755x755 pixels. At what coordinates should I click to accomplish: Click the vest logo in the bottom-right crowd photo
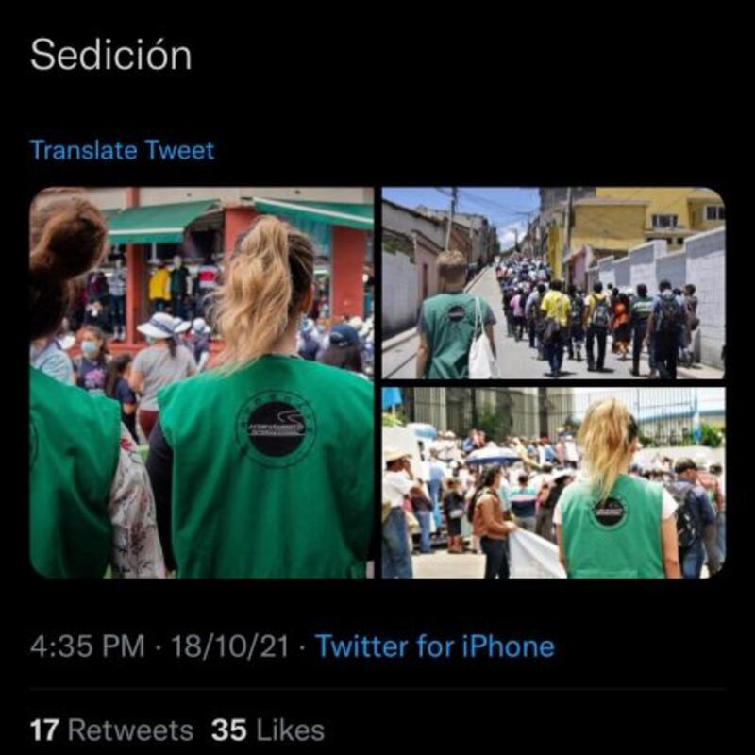[609, 512]
